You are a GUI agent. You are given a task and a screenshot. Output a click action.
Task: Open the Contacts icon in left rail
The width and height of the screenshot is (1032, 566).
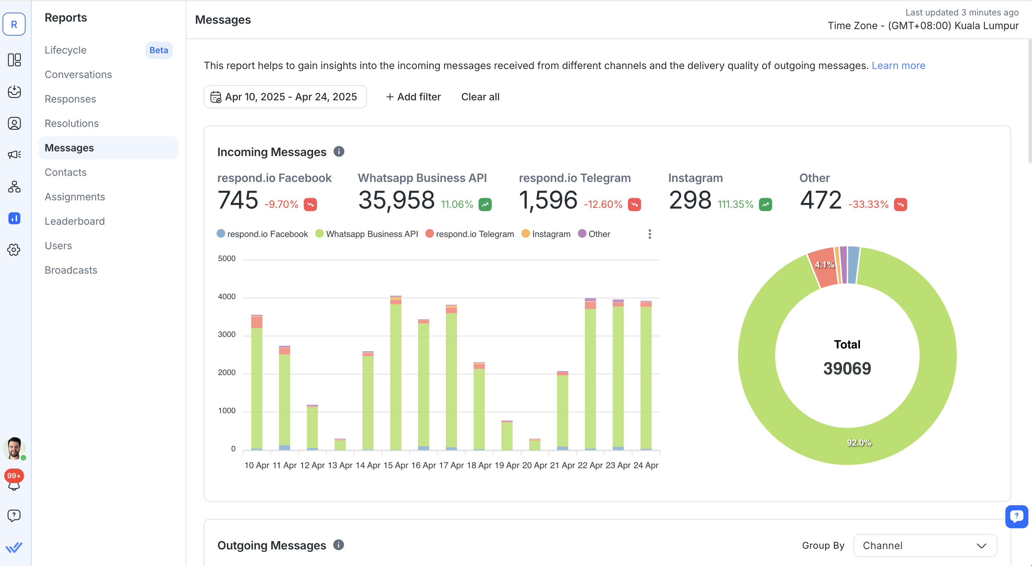point(14,123)
